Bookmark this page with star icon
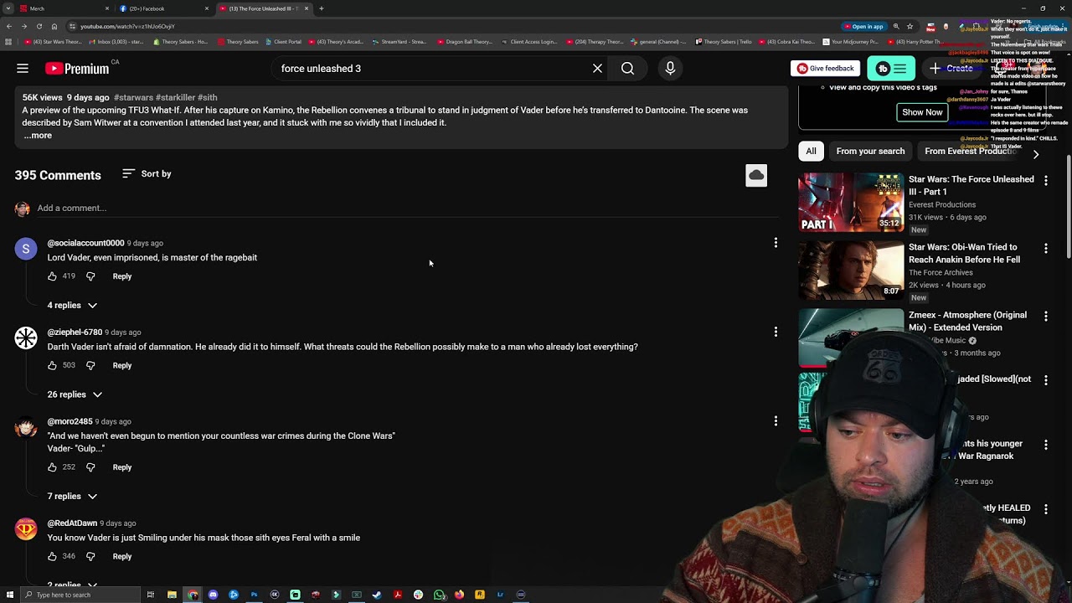 tap(910, 26)
